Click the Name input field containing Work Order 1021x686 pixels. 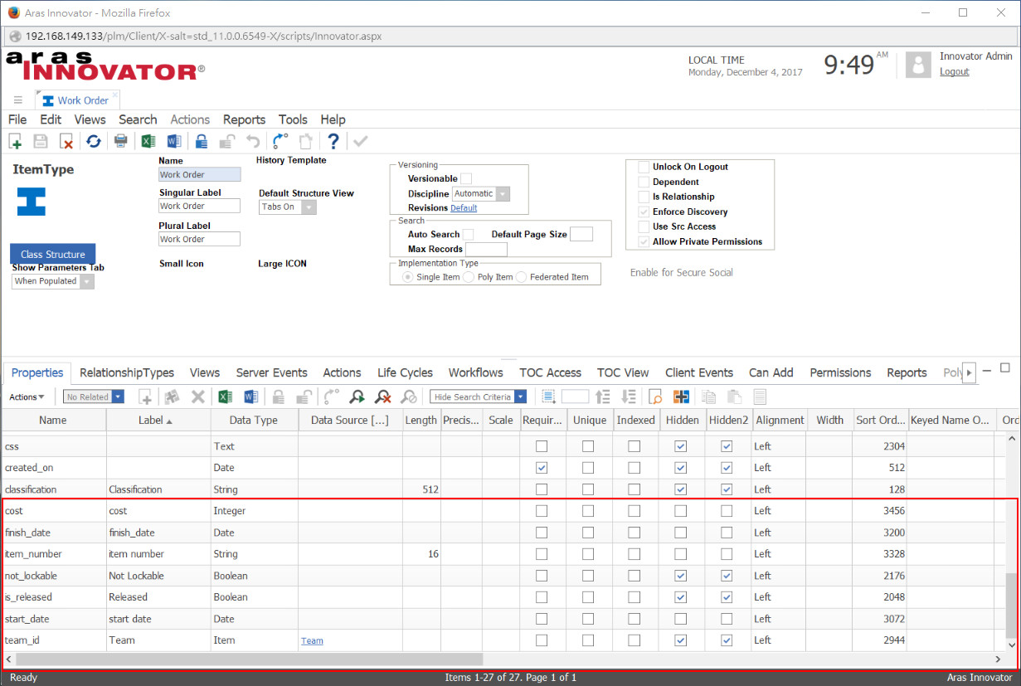pyautogui.click(x=199, y=175)
